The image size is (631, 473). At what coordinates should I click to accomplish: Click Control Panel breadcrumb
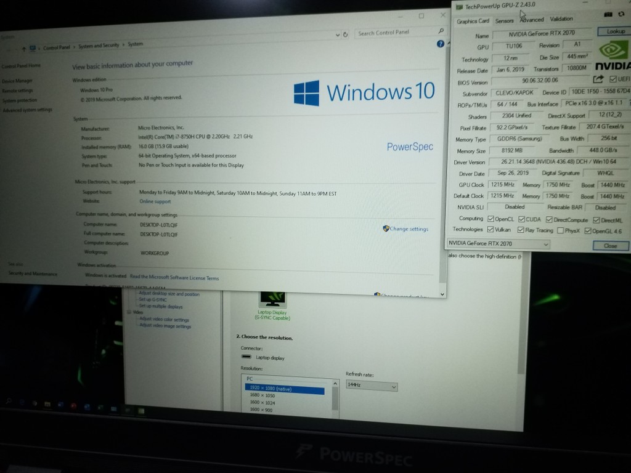(x=56, y=47)
